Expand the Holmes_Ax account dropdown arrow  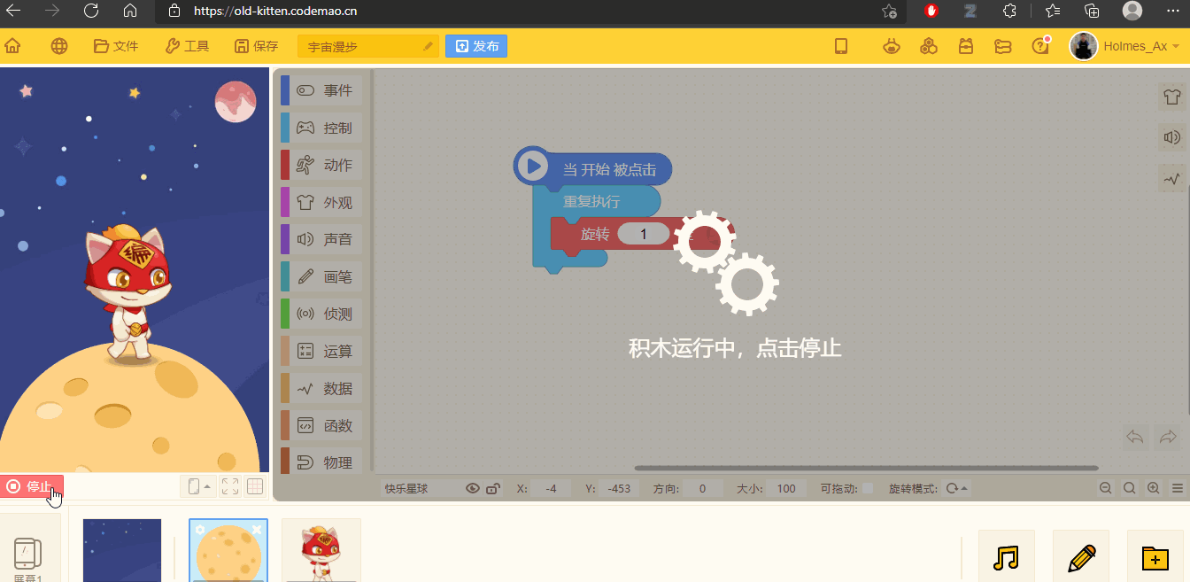pyautogui.click(x=1176, y=46)
